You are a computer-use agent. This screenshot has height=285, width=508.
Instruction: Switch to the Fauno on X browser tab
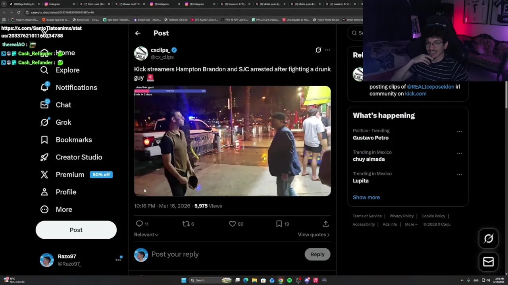coord(234,4)
